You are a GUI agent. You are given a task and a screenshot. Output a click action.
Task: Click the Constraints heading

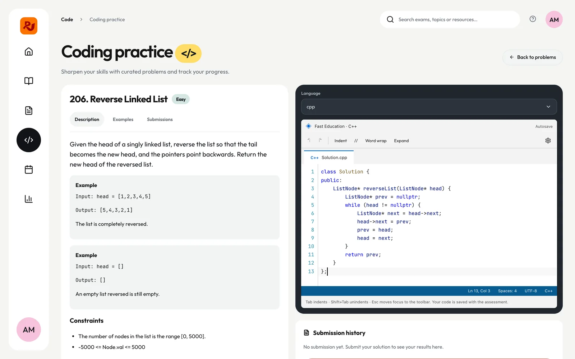(x=87, y=321)
